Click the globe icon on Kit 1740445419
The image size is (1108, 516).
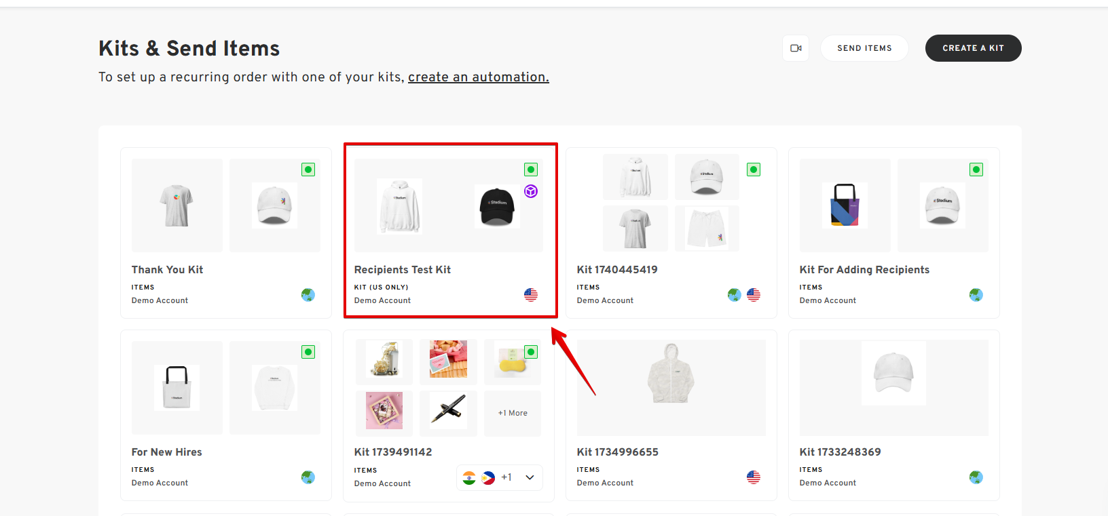(x=734, y=295)
